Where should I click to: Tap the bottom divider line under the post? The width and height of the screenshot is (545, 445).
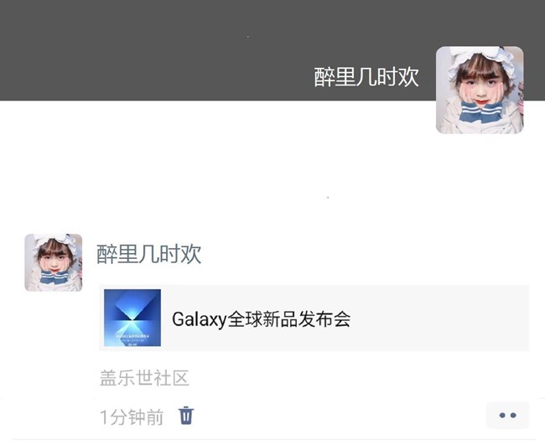tap(272, 439)
